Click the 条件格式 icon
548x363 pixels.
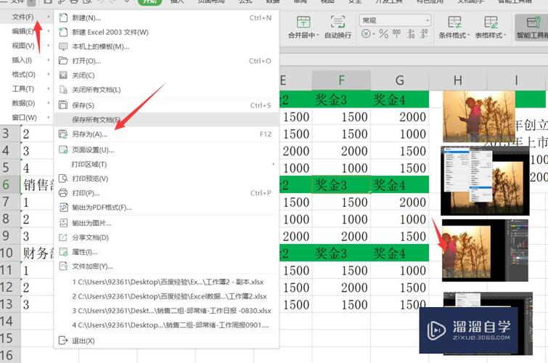point(454,23)
